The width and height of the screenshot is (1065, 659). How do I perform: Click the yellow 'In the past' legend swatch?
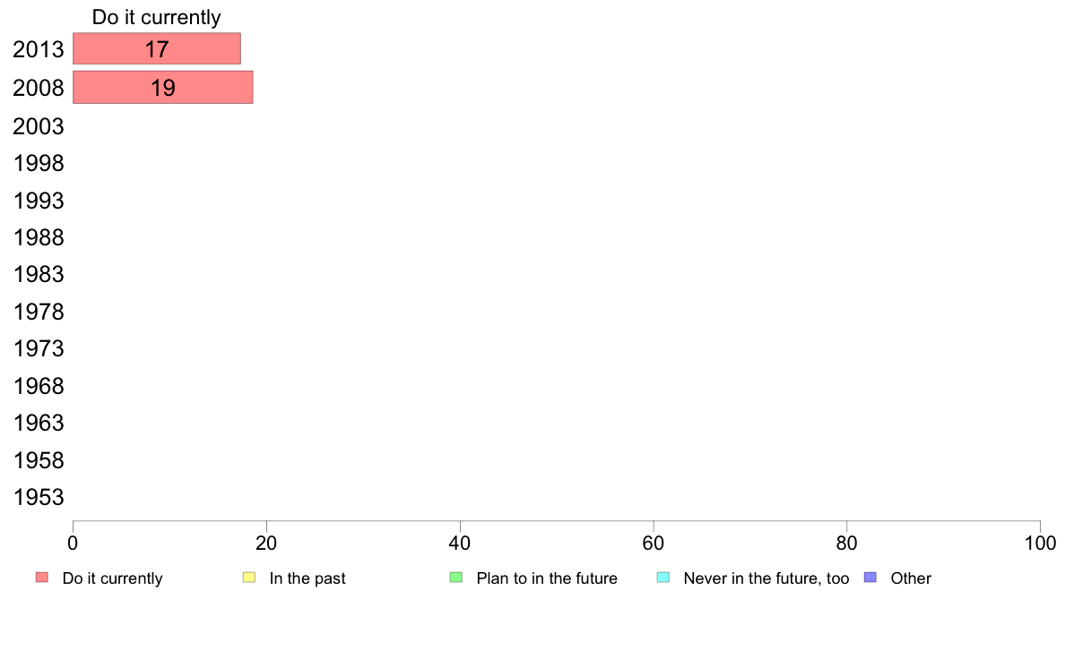[249, 578]
